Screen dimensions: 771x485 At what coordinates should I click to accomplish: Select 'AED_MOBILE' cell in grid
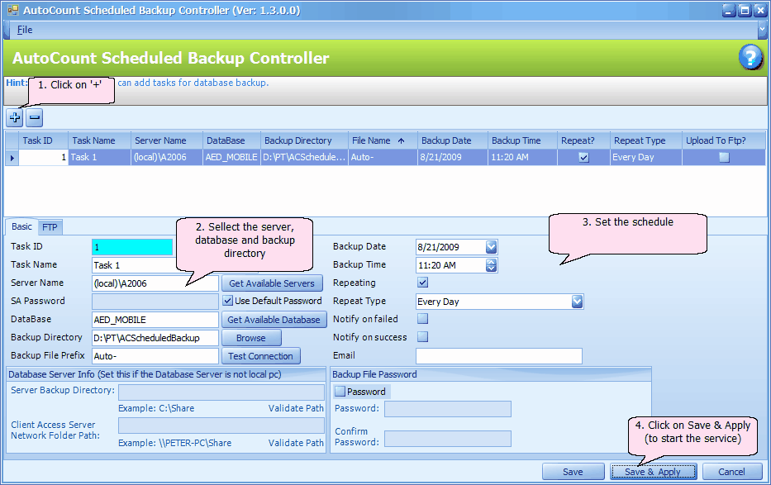pyautogui.click(x=231, y=158)
